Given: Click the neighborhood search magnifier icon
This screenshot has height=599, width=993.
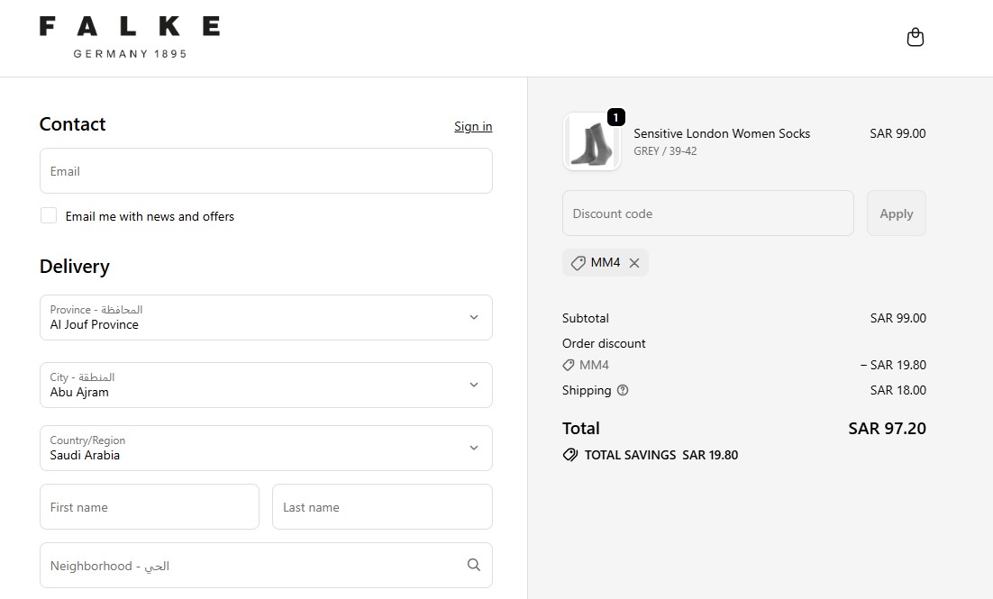Looking at the screenshot, I should (x=474, y=565).
